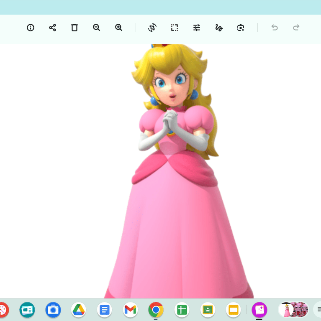Open the recent files thumbnail preview in shelf

293,310
